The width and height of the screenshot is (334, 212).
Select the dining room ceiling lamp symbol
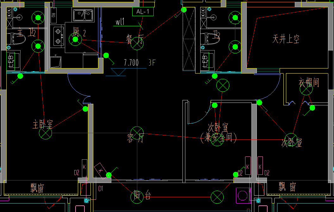(137, 44)
